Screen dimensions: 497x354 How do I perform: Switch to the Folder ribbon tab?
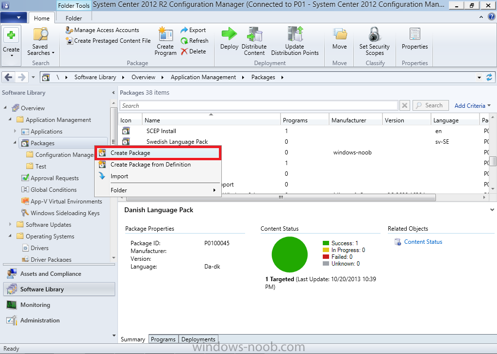[x=74, y=18]
